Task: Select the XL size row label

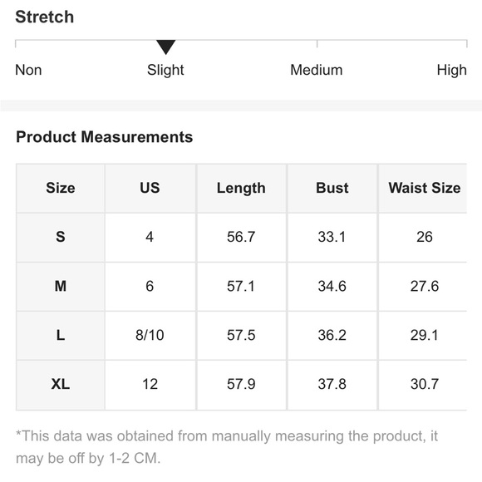Action: click(60, 385)
